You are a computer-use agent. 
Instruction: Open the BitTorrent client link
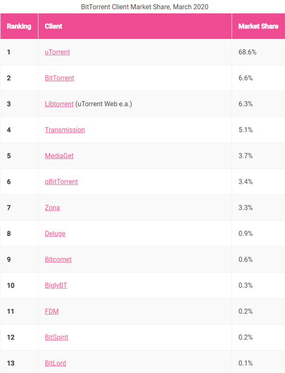point(59,78)
